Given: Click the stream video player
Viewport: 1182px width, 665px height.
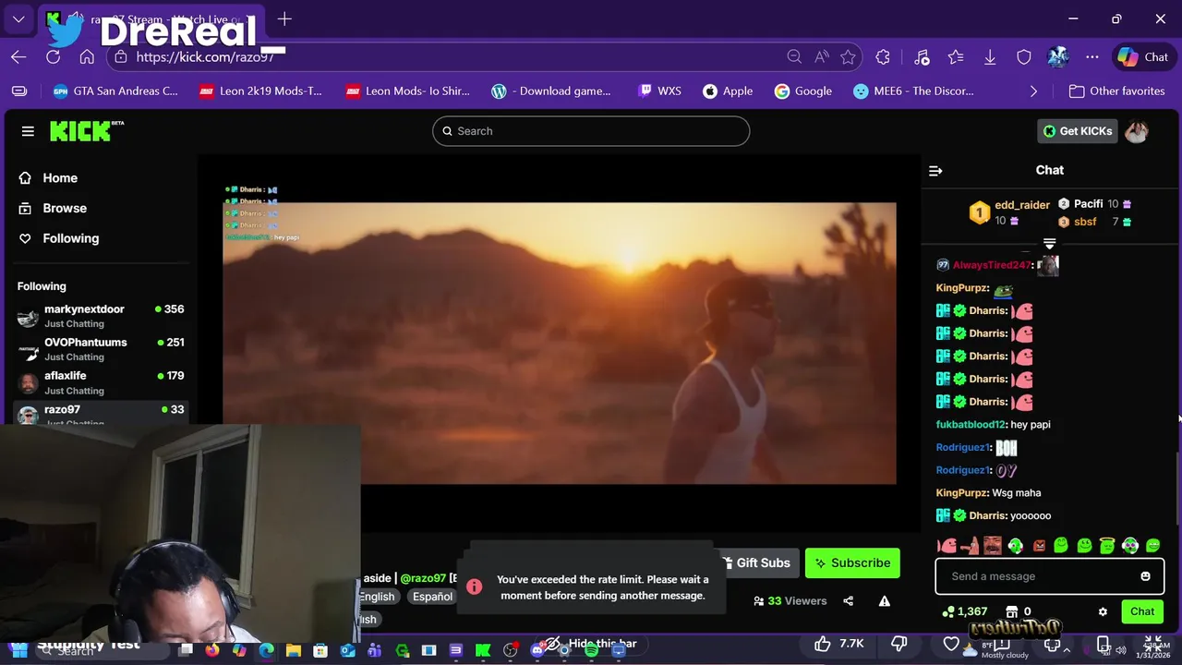Looking at the screenshot, I should tap(560, 344).
